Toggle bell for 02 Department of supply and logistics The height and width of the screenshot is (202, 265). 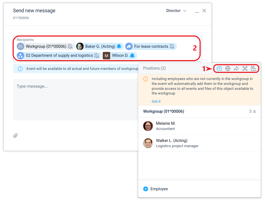tap(97, 56)
